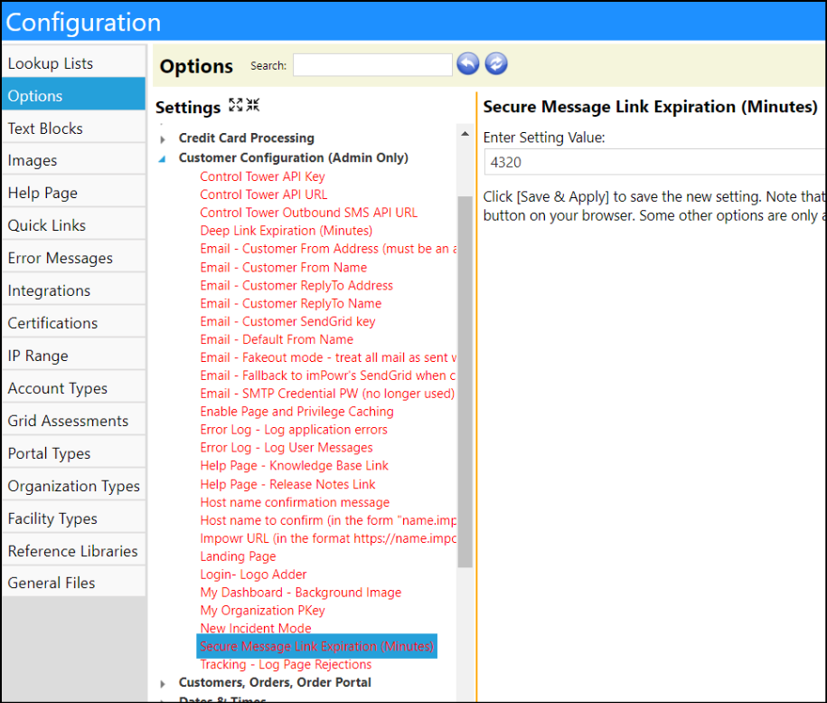Select Help Page - Release Notes Link
Viewport: 827px width, 703px height.
coord(287,484)
